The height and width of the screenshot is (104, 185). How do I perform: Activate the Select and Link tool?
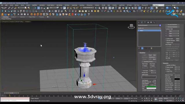tap(9, 8)
